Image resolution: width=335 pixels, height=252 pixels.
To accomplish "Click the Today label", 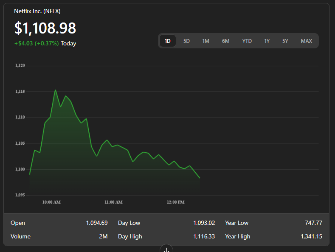I will pyautogui.click(x=68, y=43).
